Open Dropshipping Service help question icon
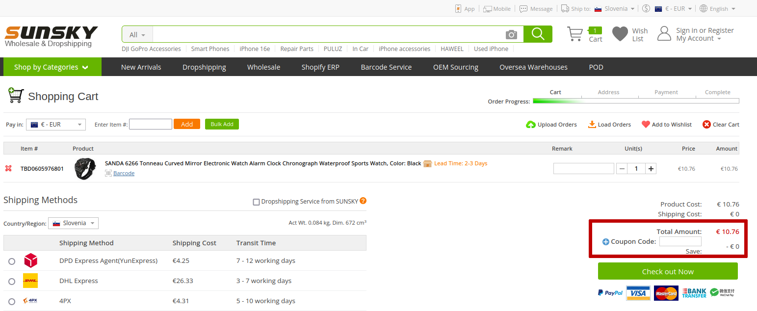The image size is (757, 311). coord(363,201)
